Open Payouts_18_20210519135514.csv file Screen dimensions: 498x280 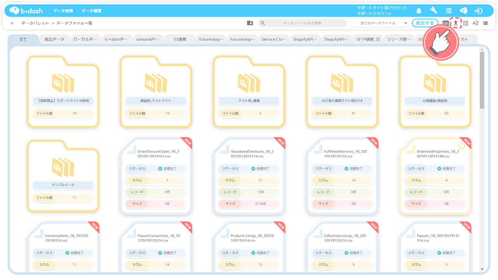[438, 238]
